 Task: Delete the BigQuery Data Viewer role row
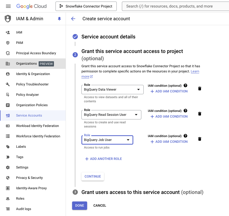click(x=199, y=89)
